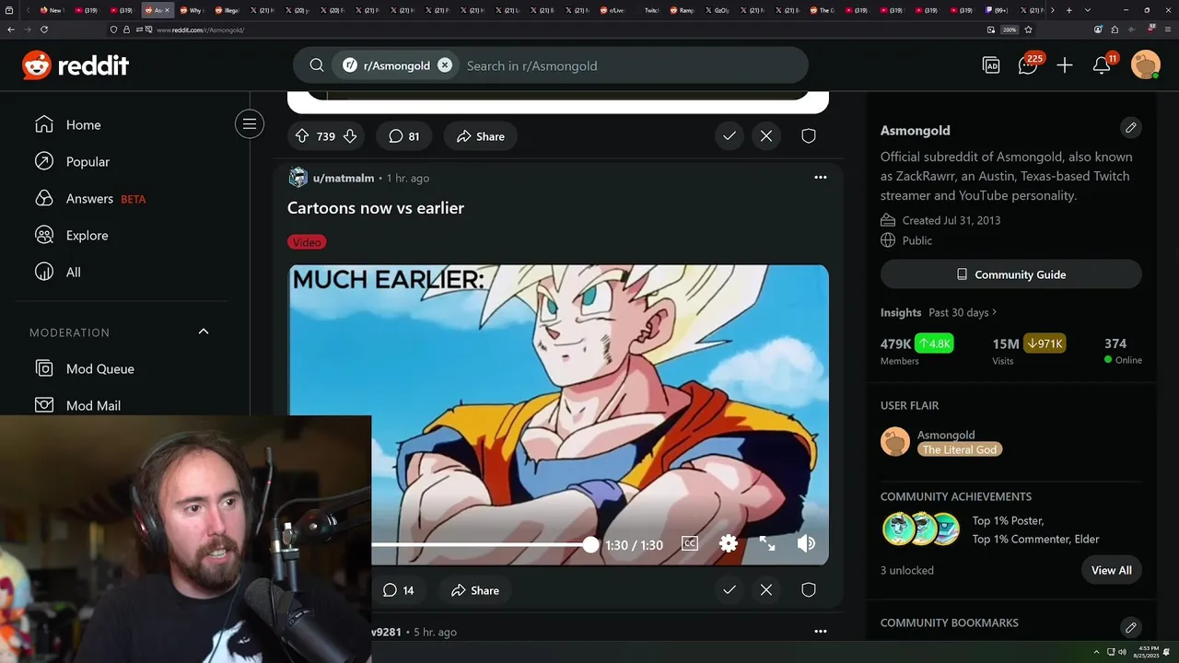Open options for the 5 hr. ago post
The width and height of the screenshot is (1179, 663).
tap(820, 632)
